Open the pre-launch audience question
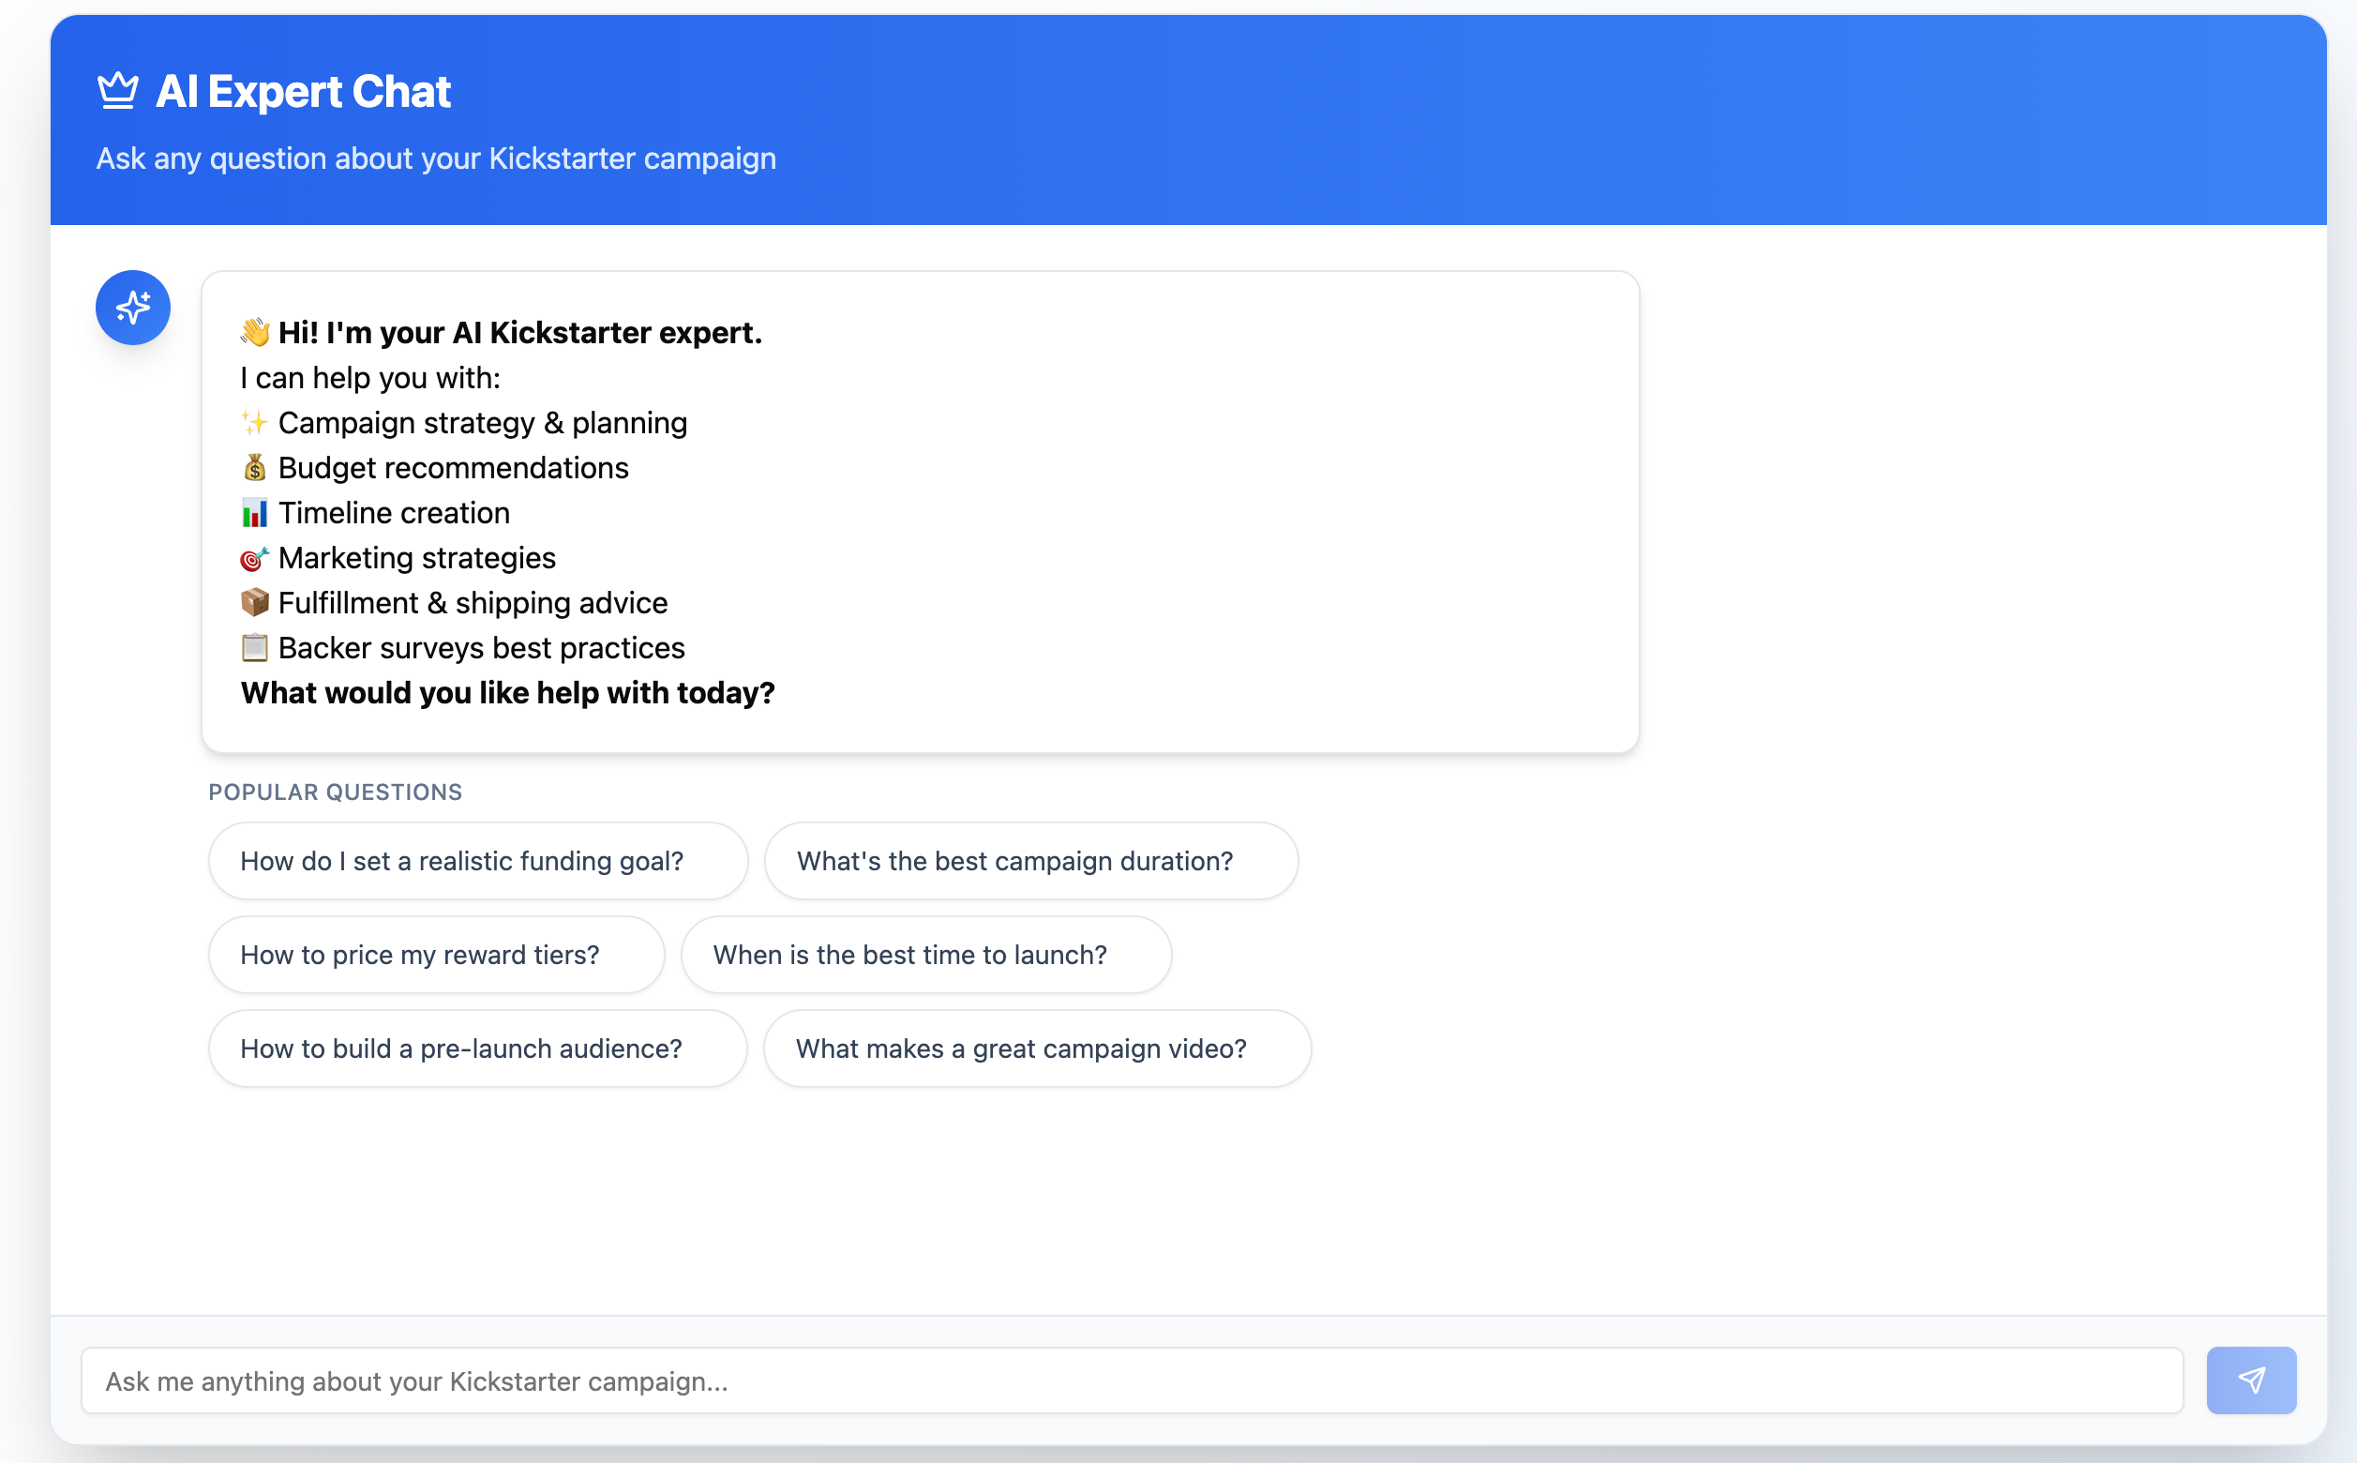 point(477,1048)
